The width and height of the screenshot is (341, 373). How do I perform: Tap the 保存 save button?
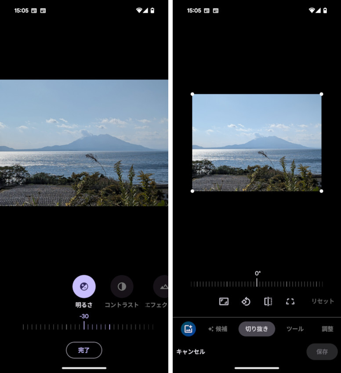tap(322, 351)
